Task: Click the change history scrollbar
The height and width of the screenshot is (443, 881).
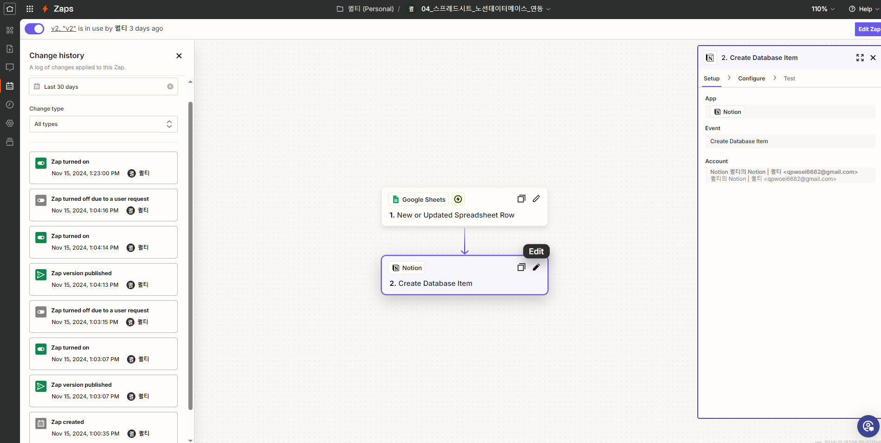Action: pyautogui.click(x=190, y=256)
